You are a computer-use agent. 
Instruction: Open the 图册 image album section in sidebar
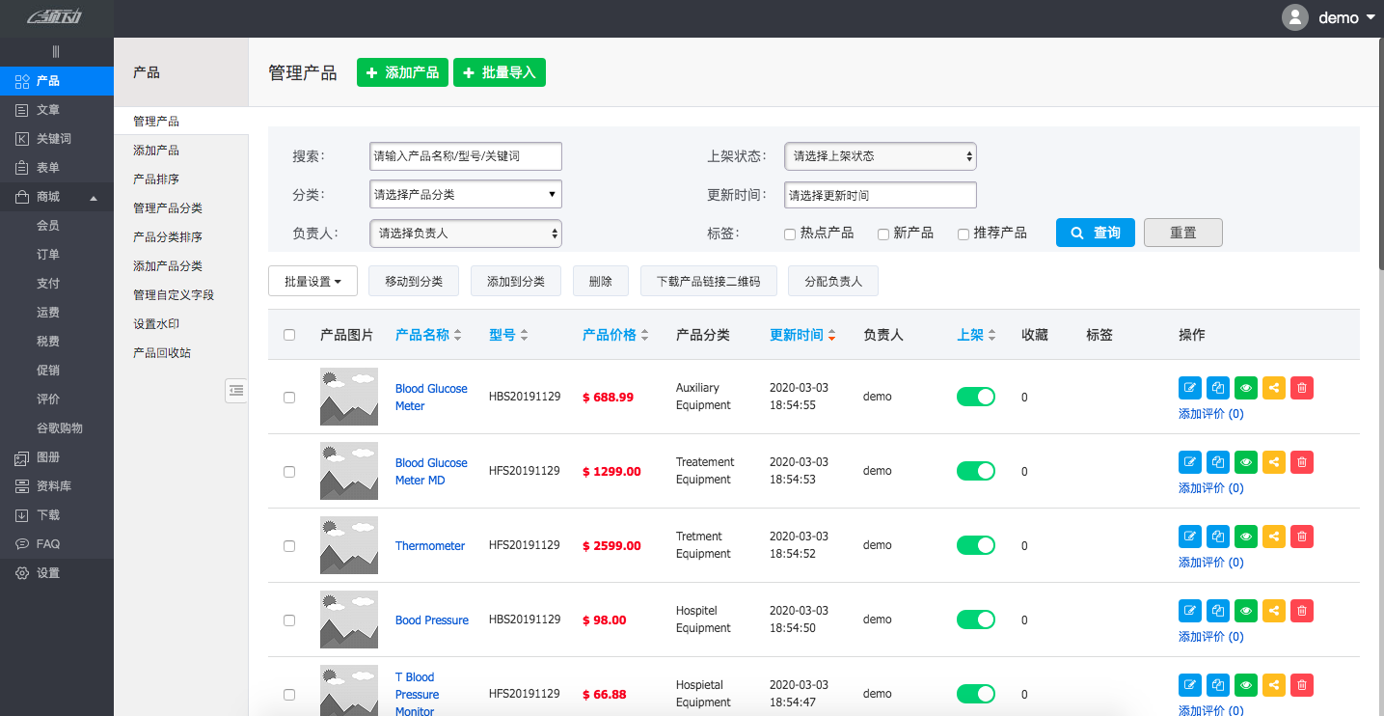[x=43, y=456]
